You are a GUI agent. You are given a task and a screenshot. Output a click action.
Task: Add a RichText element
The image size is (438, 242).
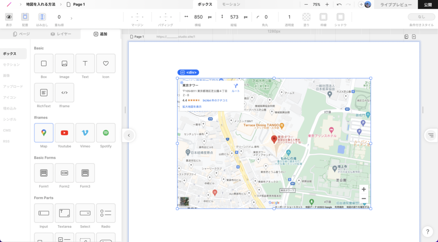click(44, 93)
